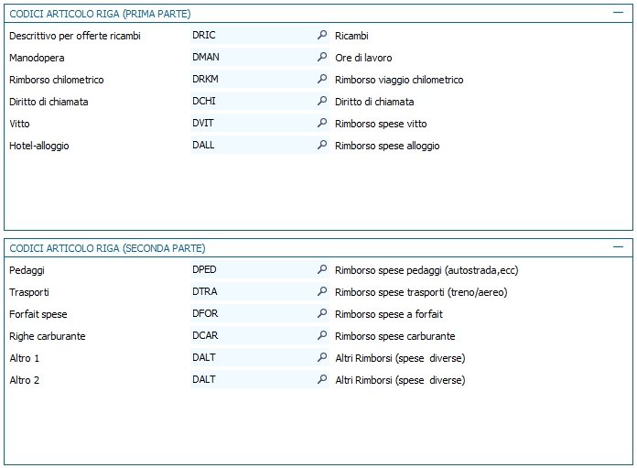This screenshot has height=468, width=637.
Task: Click the search icon for DRIC code
Action: tap(321, 36)
